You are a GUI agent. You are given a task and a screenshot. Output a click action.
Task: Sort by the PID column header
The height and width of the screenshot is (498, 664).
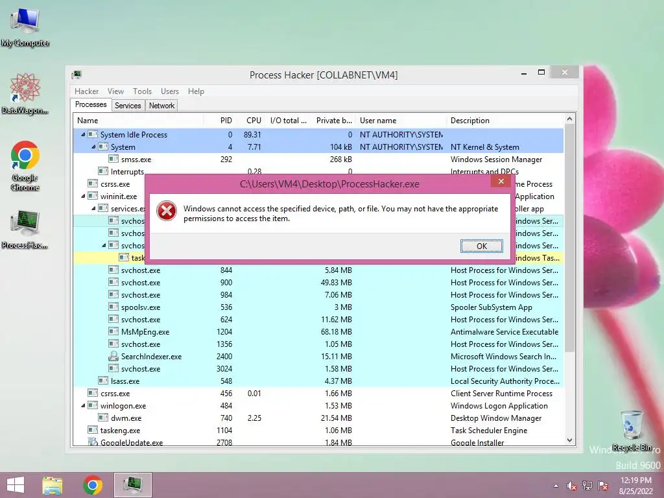coord(220,120)
